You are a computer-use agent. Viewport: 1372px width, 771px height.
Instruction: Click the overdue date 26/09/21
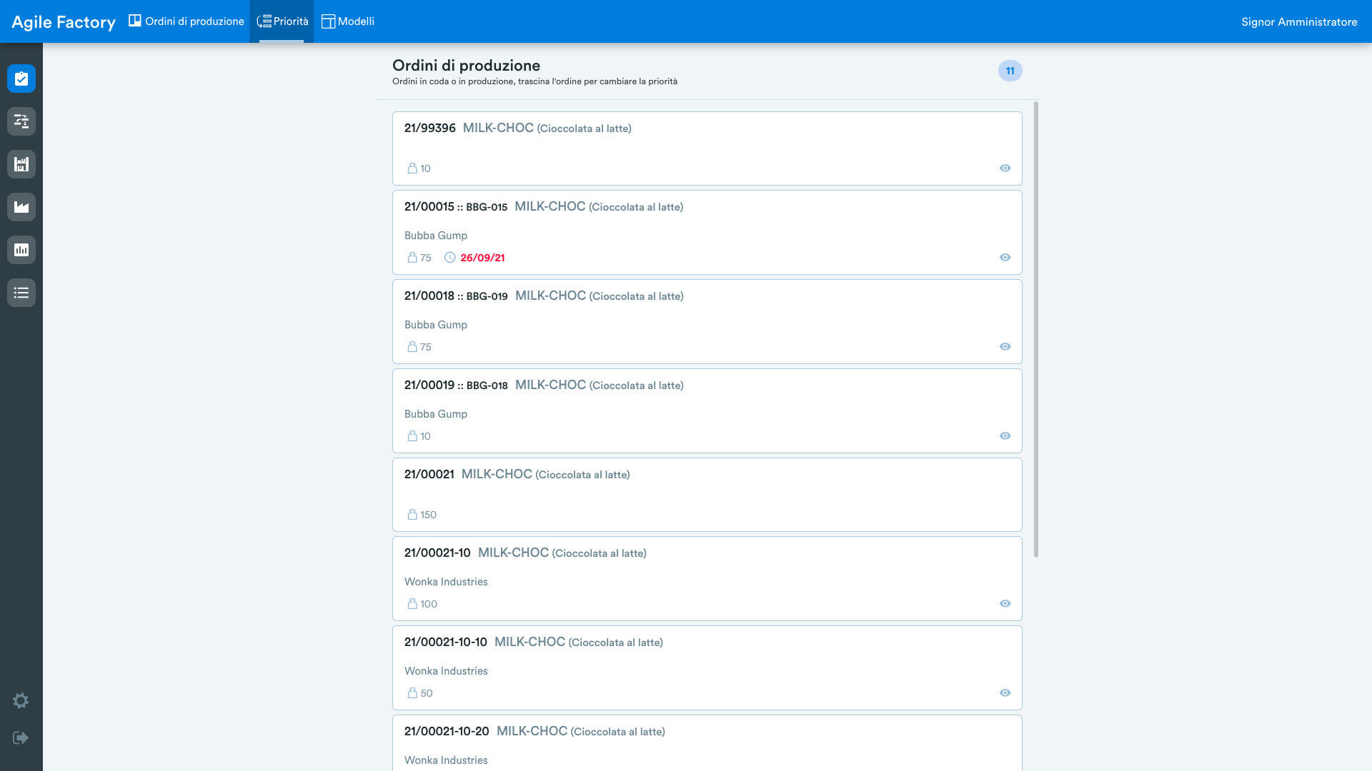click(482, 258)
